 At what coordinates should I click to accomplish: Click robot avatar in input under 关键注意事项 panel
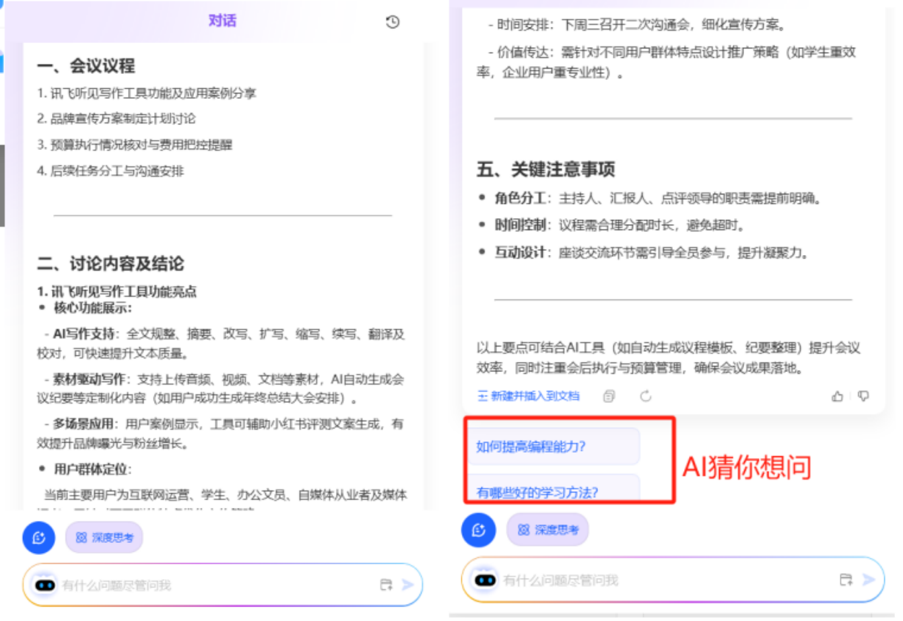coord(486,579)
